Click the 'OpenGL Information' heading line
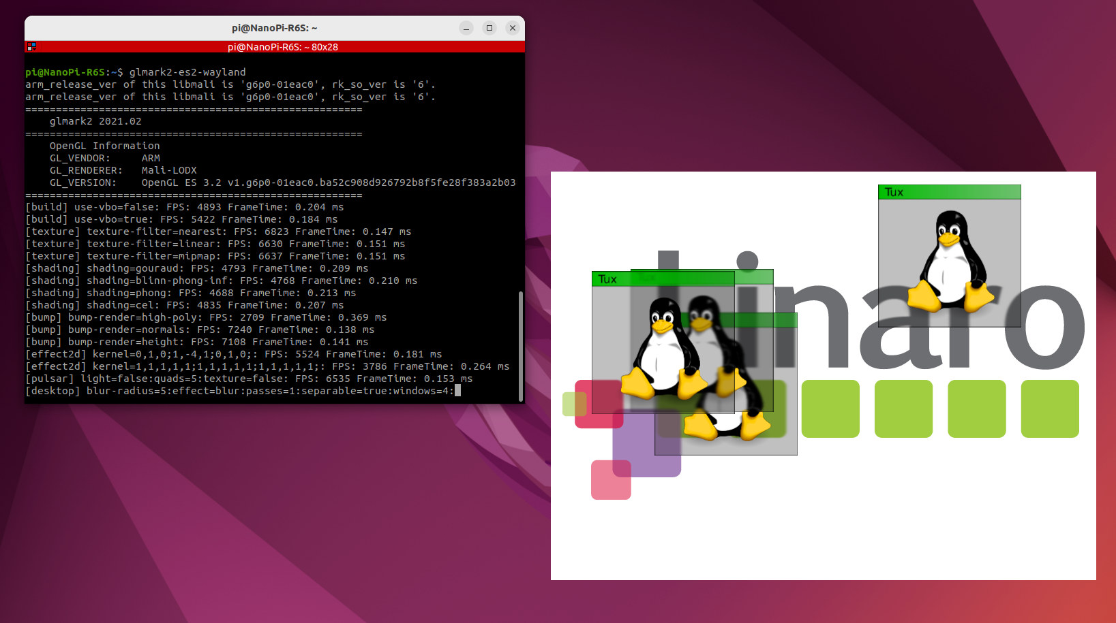 coord(104,146)
